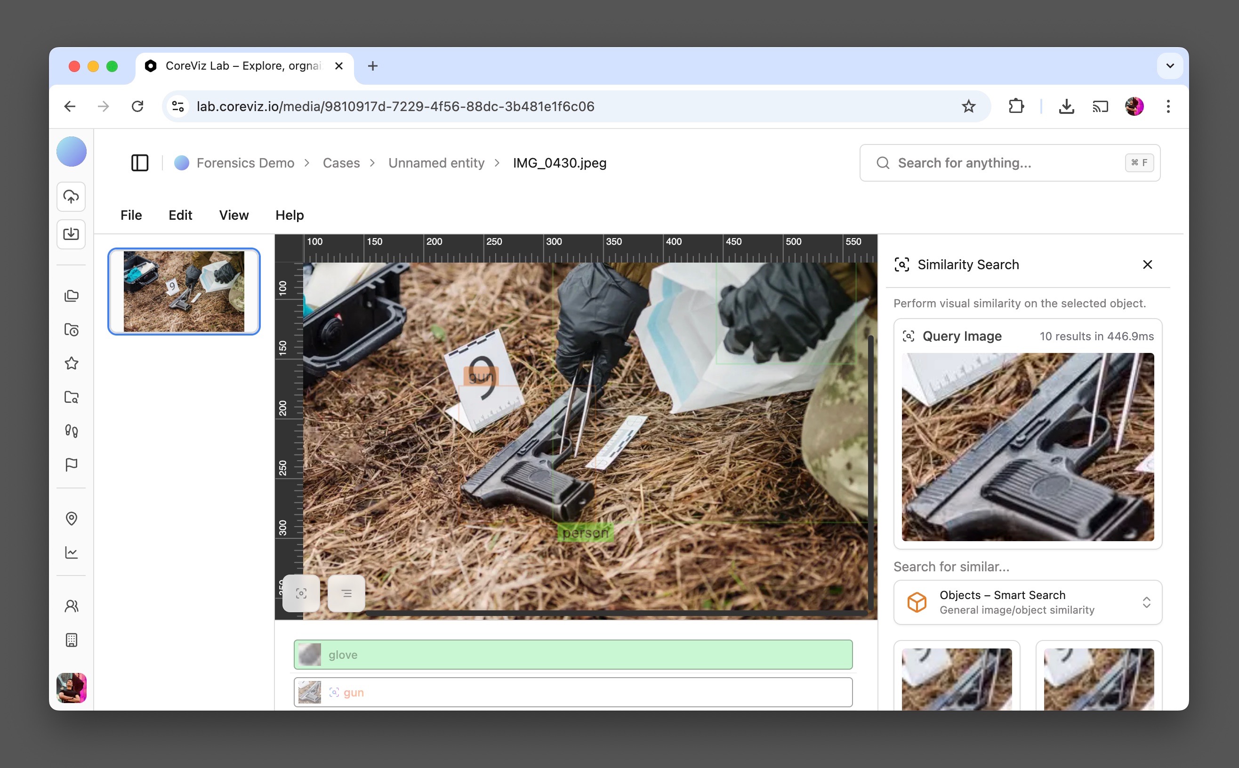This screenshot has height=768, width=1239.
Task: Toggle the object detection overlay button
Action: (301, 593)
